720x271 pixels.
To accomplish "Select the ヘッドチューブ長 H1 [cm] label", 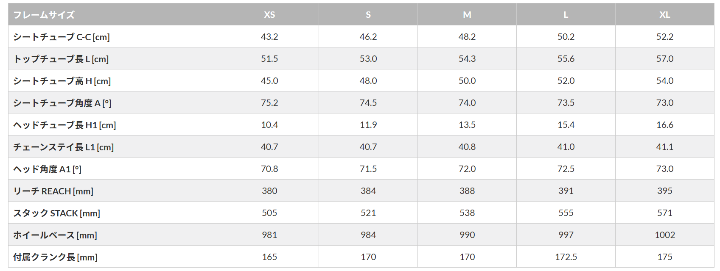I will point(64,125).
